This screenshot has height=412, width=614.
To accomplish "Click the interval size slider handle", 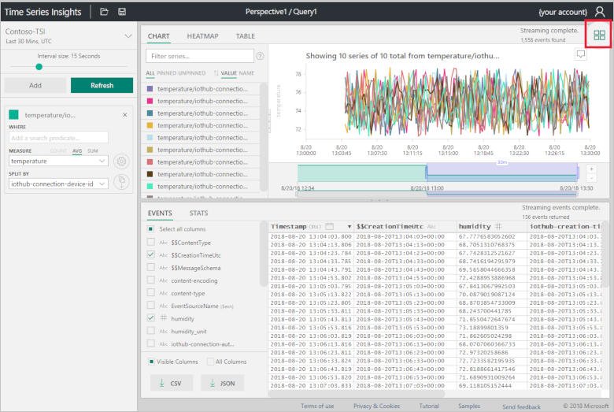I will click(39, 67).
